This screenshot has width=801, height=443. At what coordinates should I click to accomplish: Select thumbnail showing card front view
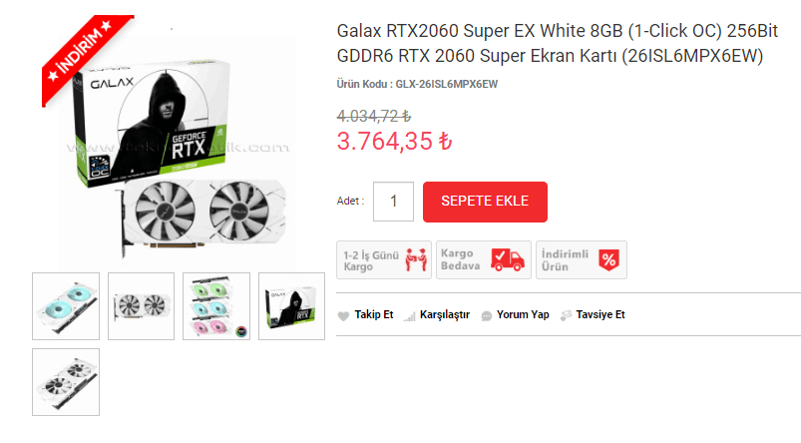tap(141, 306)
